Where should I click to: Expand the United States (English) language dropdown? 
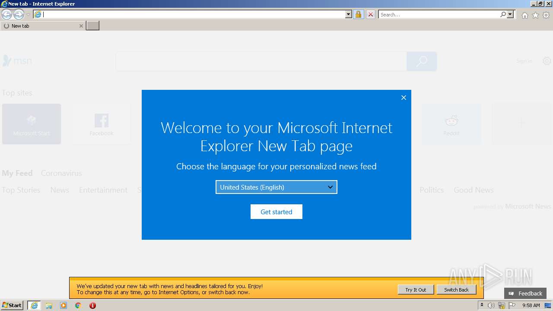click(x=276, y=187)
